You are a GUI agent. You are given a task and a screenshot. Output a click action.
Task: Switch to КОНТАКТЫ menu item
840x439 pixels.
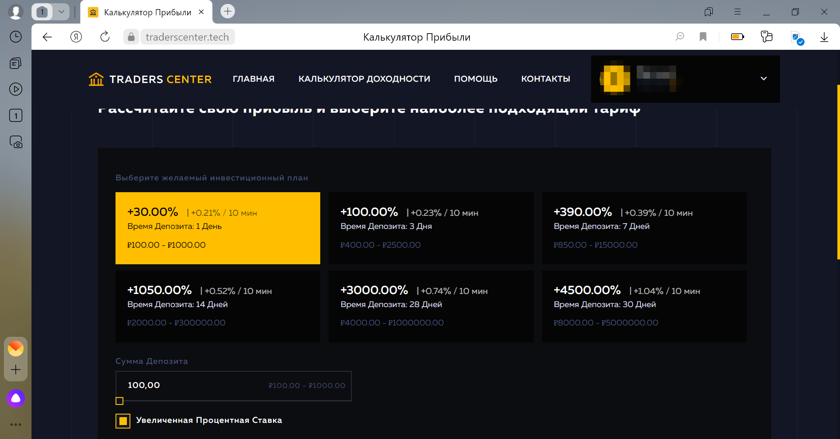tap(546, 79)
